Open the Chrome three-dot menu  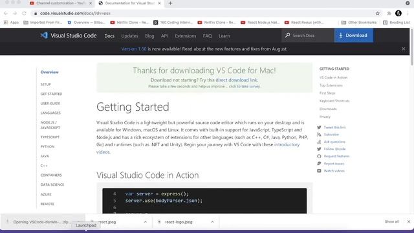[x=408, y=13]
